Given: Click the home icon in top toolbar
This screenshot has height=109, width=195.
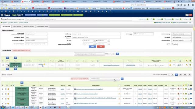Looking at the screenshot, I should [2, 11].
